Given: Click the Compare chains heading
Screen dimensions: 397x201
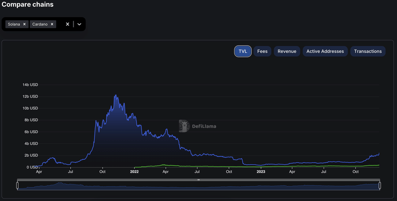Looking at the screenshot, I should pyautogui.click(x=27, y=4).
